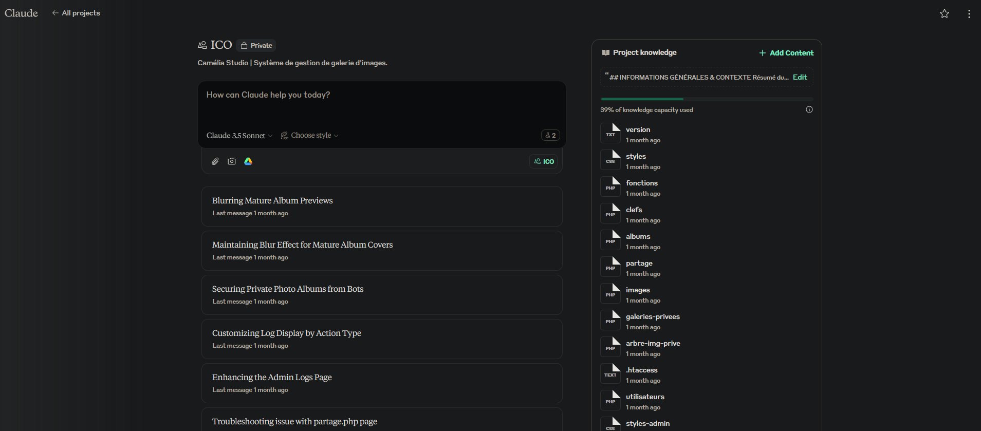Click the Private visibility badge

(256, 46)
